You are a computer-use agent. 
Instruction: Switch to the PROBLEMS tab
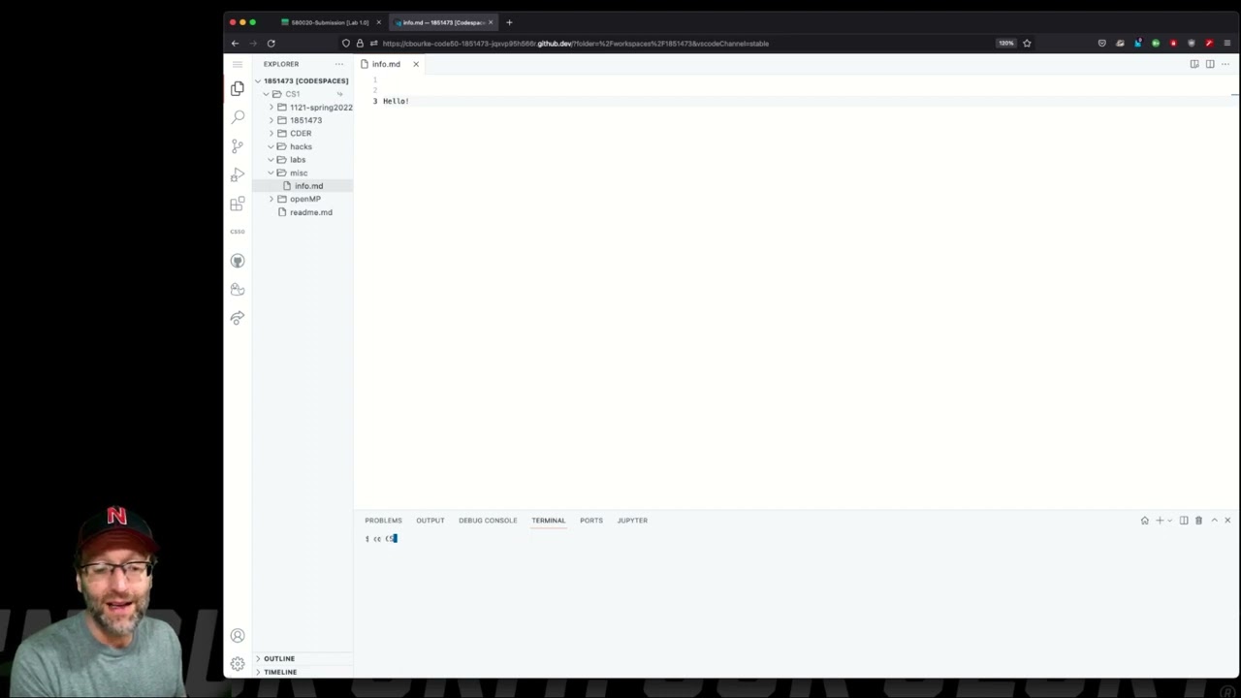(x=383, y=521)
